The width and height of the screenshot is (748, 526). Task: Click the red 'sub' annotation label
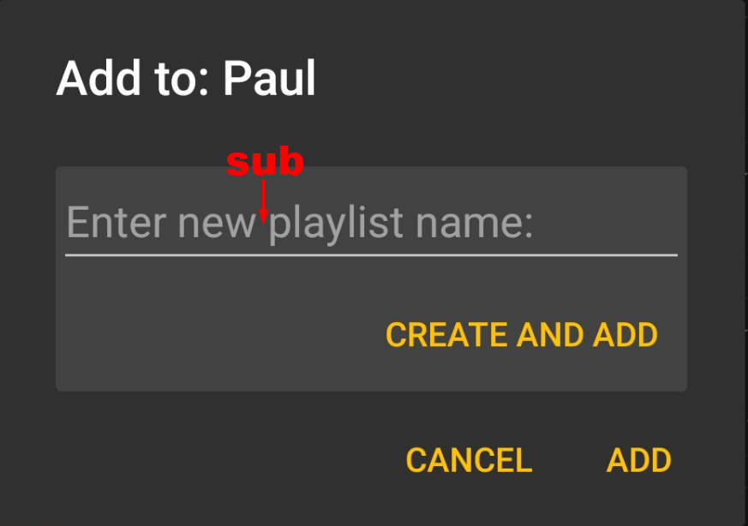[x=264, y=163]
